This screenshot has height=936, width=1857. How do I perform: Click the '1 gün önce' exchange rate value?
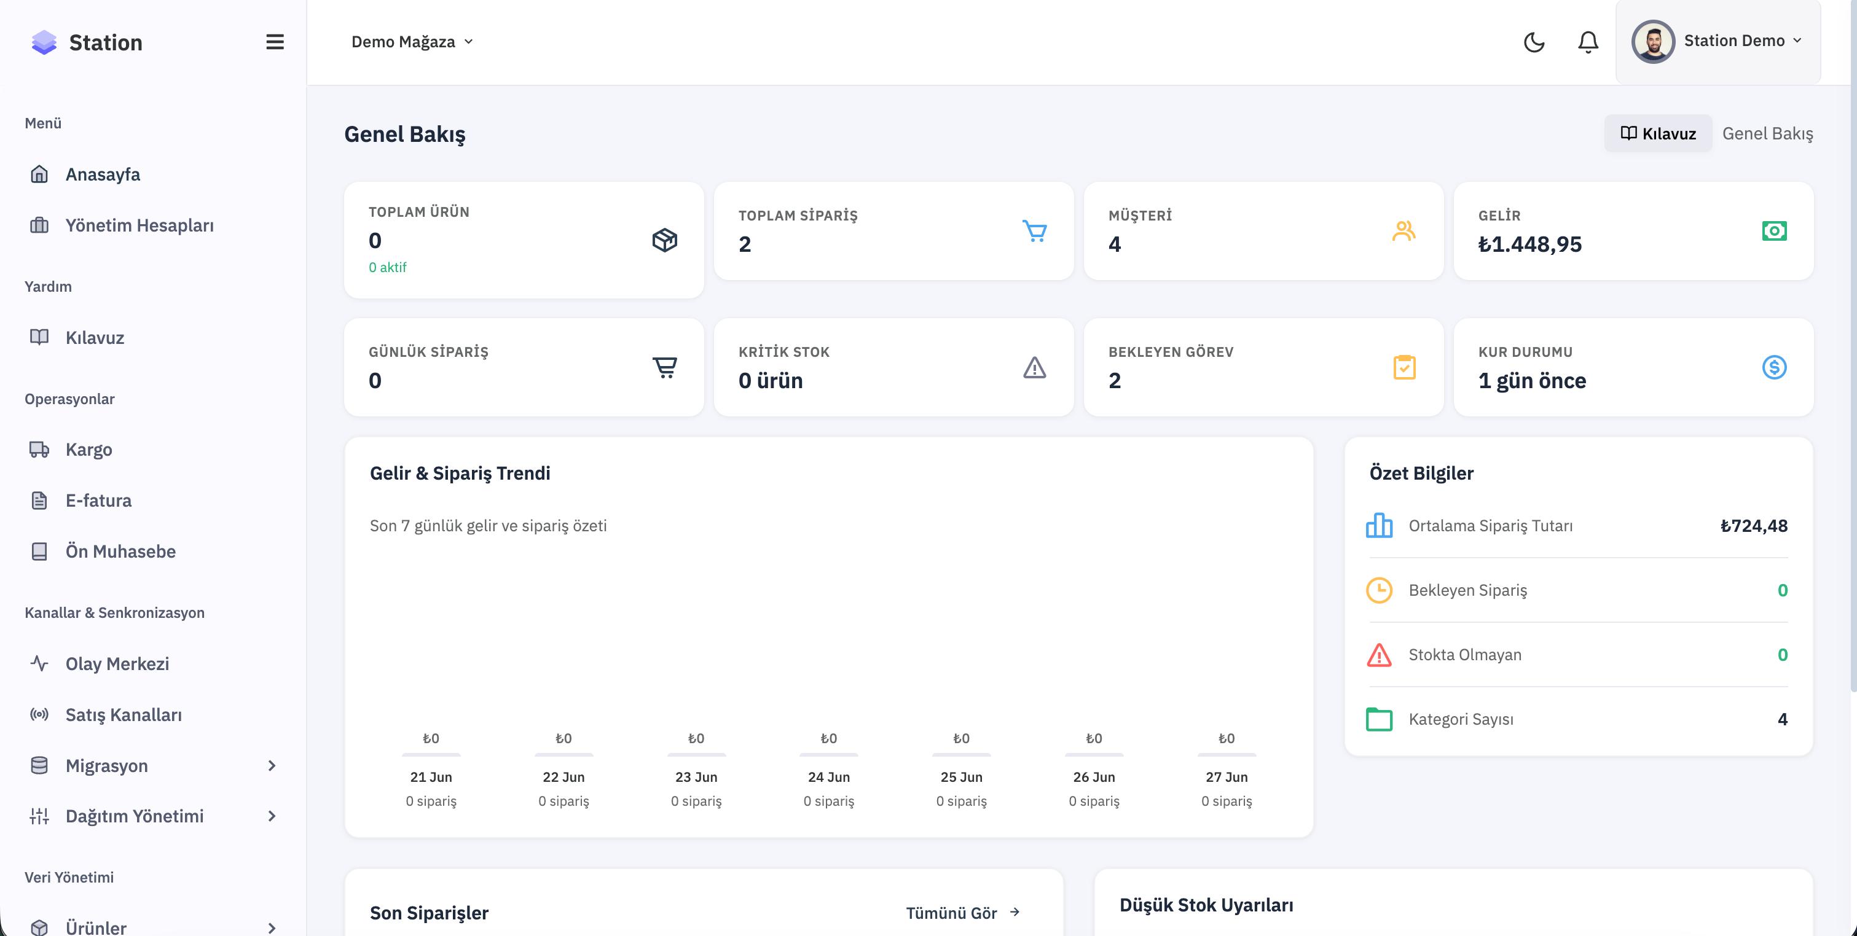click(1532, 380)
